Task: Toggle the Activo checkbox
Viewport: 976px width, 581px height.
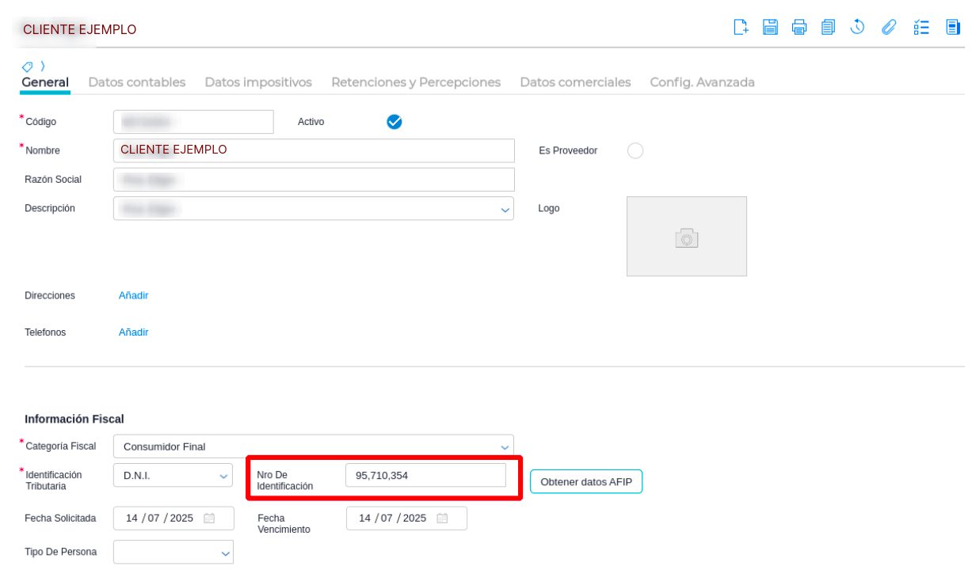Action: pos(394,122)
